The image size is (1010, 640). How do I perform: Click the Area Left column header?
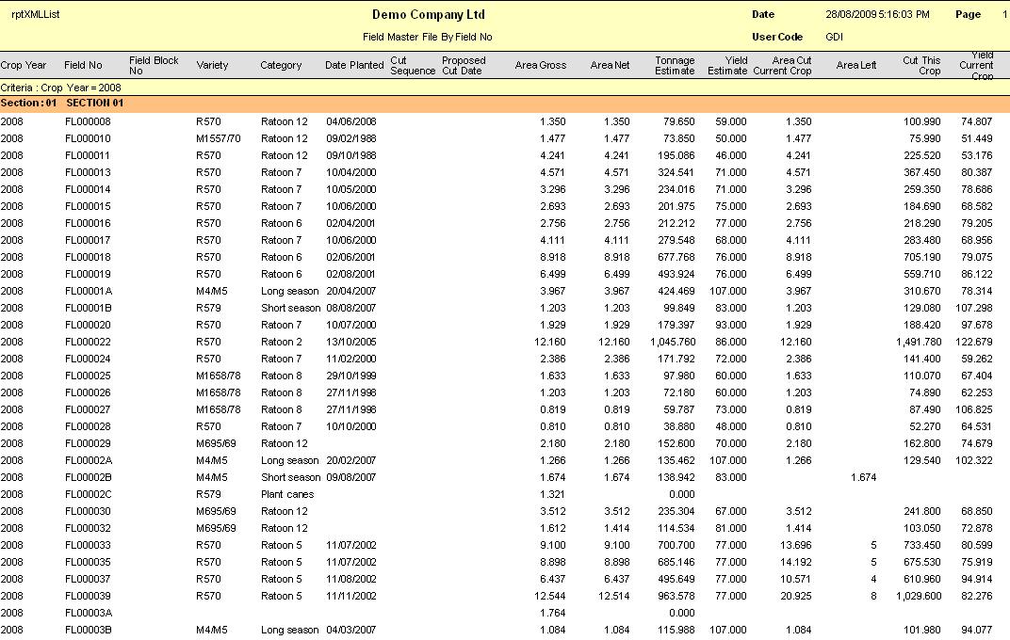tap(856, 65)
